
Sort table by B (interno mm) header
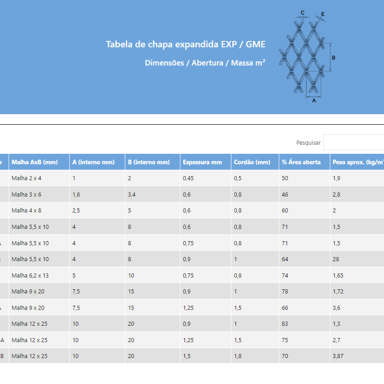tap(148, 162)
